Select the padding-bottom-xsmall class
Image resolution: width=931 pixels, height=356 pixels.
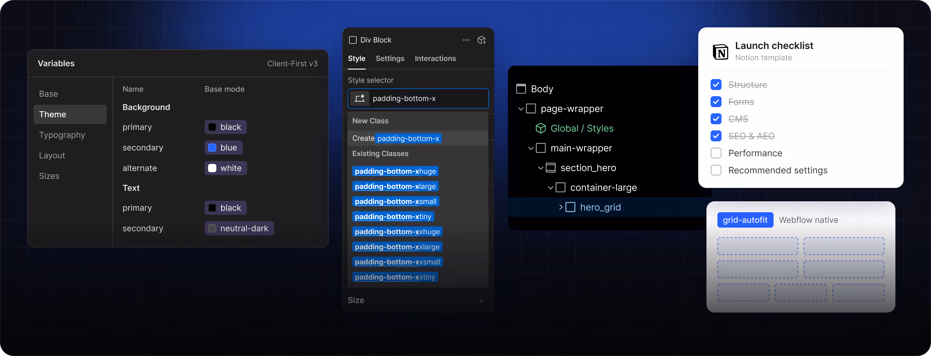click(x=395, y=202)
